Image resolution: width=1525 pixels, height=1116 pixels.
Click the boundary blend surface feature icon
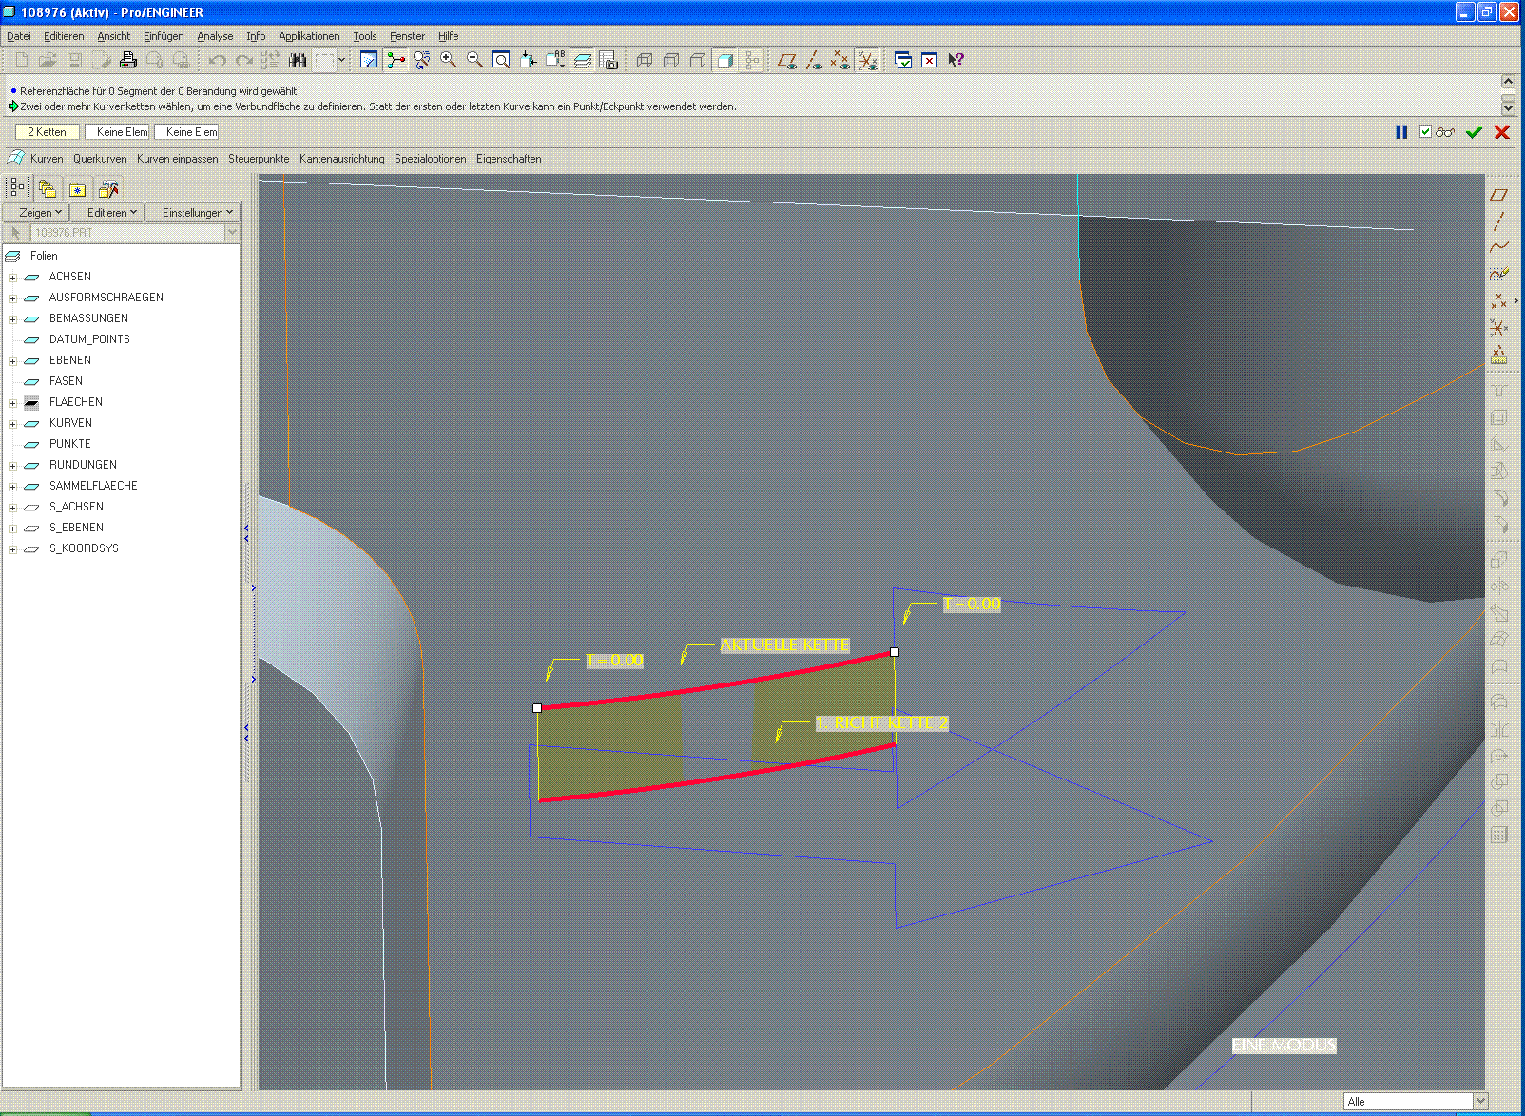tap(15, 158)
